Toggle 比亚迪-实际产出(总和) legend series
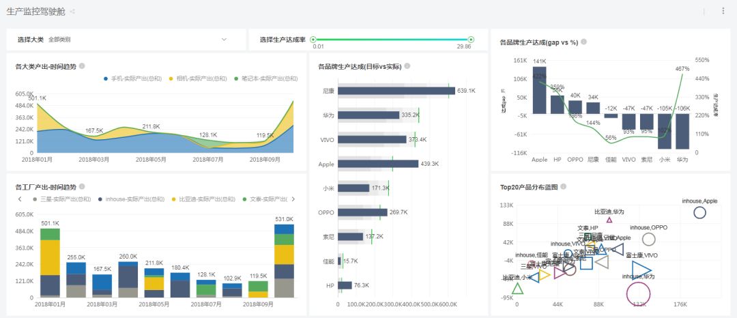The image size is (737, 318). (x=204, y=199)
